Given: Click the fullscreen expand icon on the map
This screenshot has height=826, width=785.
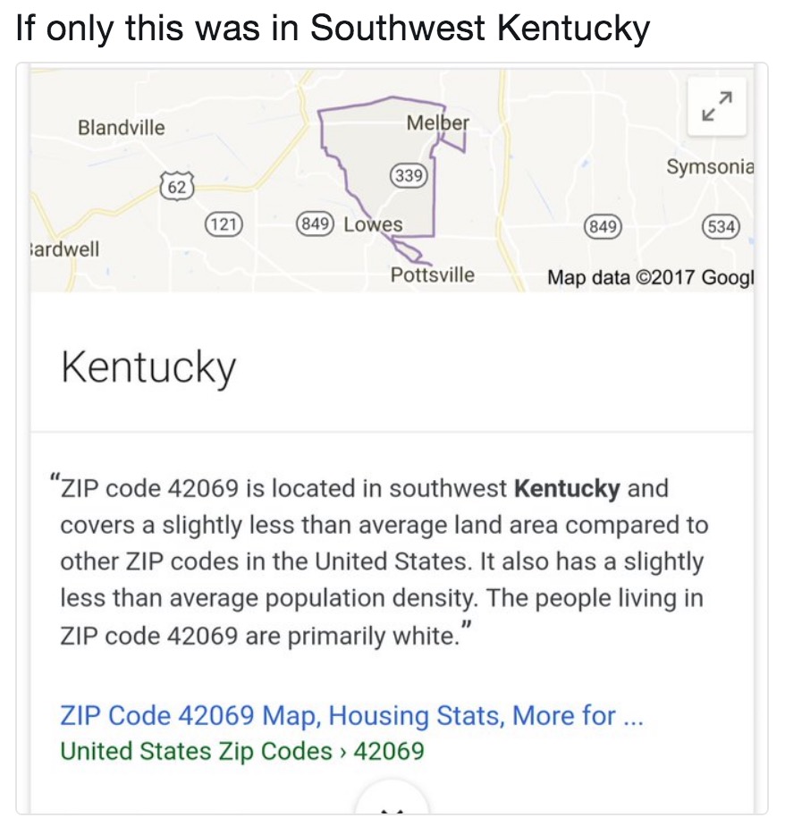Looking at the screenshot, I should pos(716,105).
